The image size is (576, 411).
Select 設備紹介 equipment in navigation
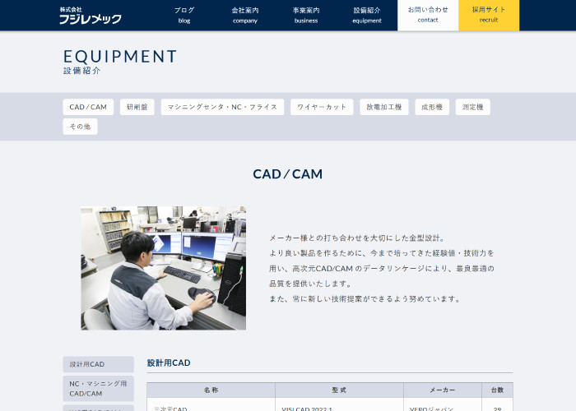pyautogui.click(x=367, y=15)
